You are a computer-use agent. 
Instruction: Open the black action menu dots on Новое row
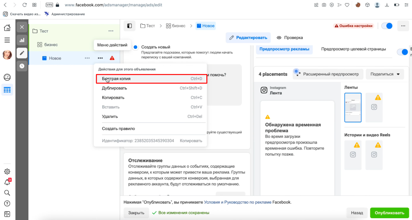[100, 58]
